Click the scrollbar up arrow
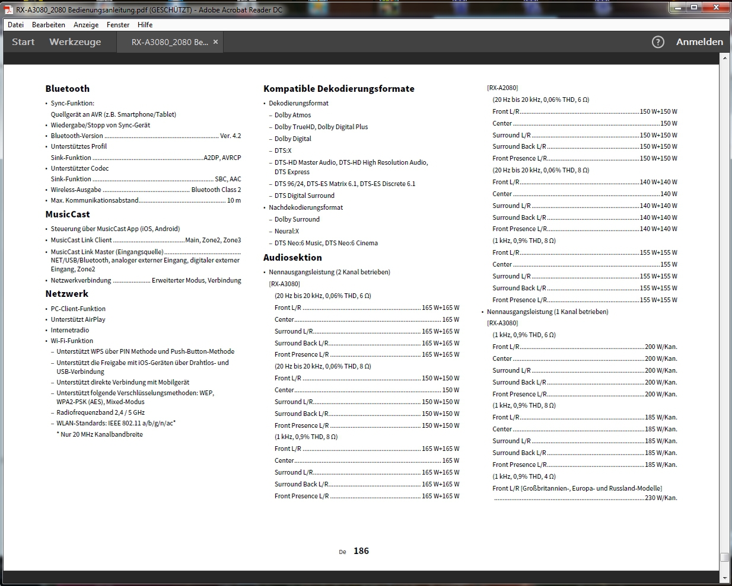 point(724,58)
